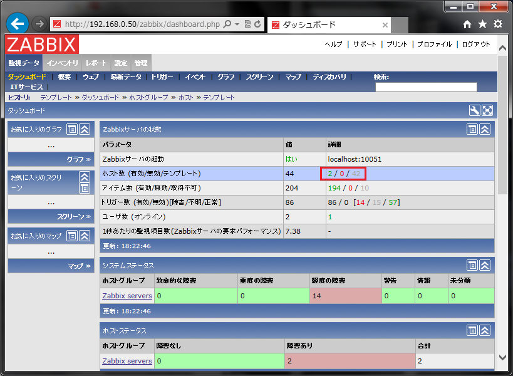Viewport: 513px width, 376px height.
Task: Open the スクリーン submenu item
Action: point(259,76)
